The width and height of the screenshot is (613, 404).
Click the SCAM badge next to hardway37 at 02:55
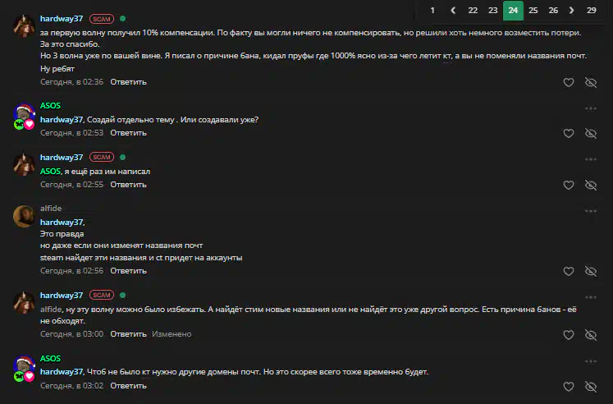(102, 157)
